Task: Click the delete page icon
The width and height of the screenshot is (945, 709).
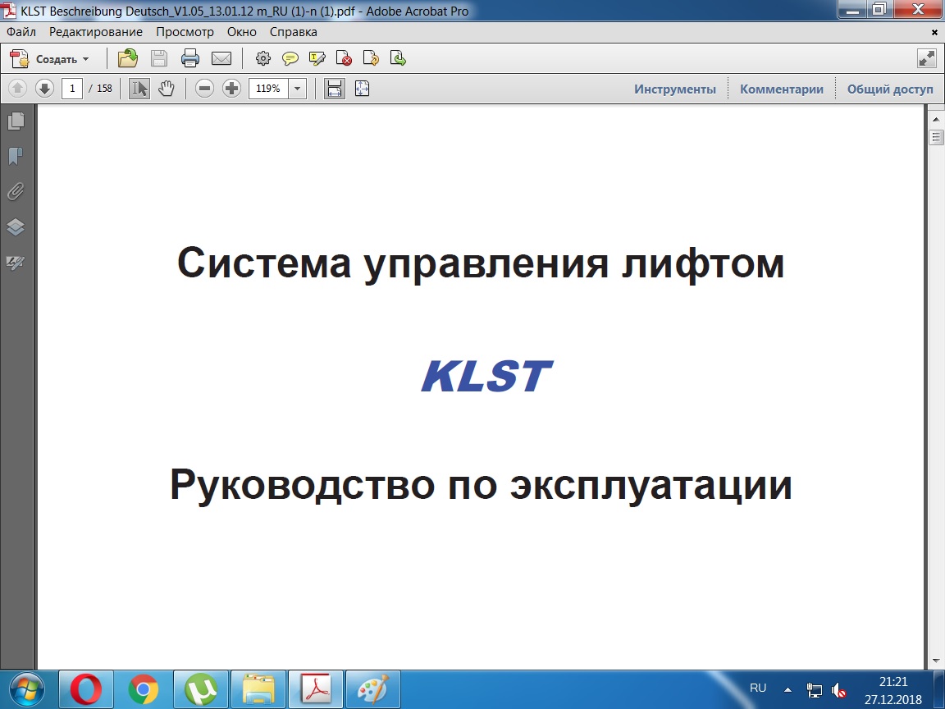Action: (345, 58)
